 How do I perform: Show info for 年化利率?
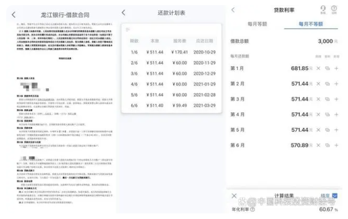(253, 209)
